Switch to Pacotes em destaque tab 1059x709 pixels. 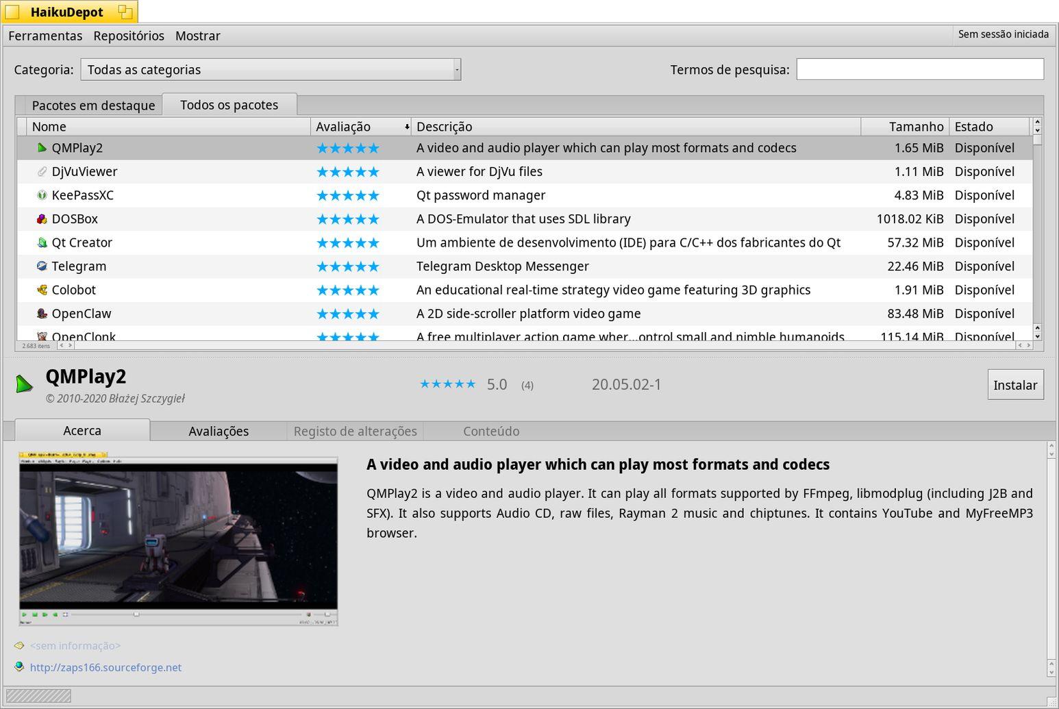(x=93, y=105)
